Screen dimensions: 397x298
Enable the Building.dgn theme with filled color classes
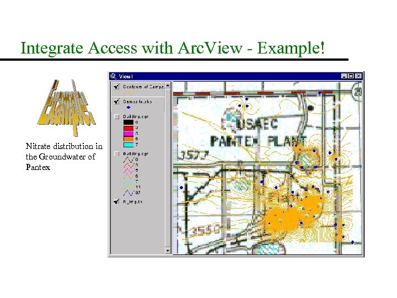tap(117, 116)
